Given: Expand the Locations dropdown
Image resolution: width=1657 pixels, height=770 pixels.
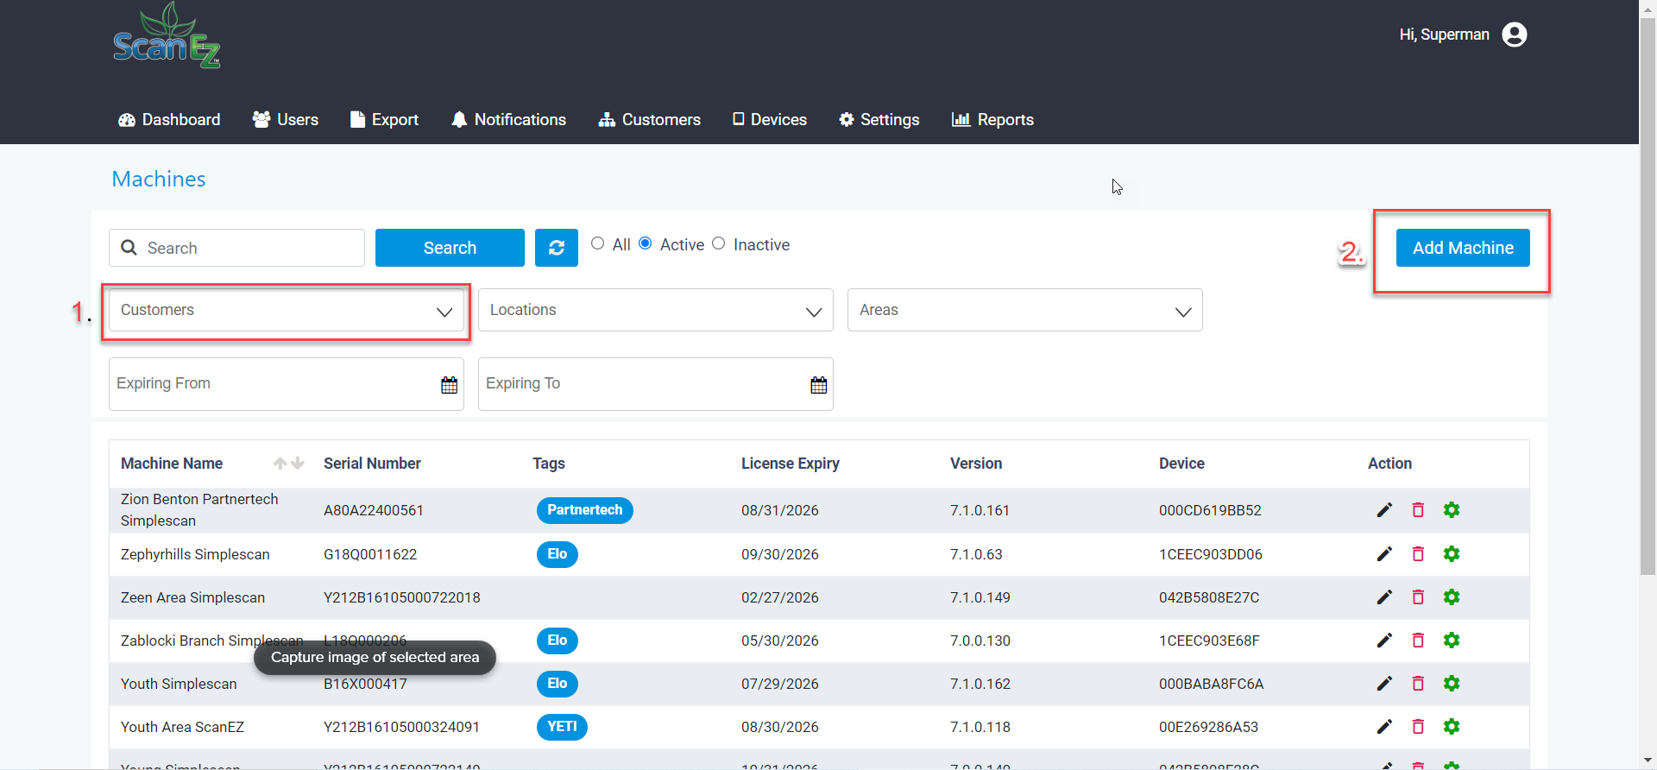Looking at the screenshot, I should tap(656, 310).
